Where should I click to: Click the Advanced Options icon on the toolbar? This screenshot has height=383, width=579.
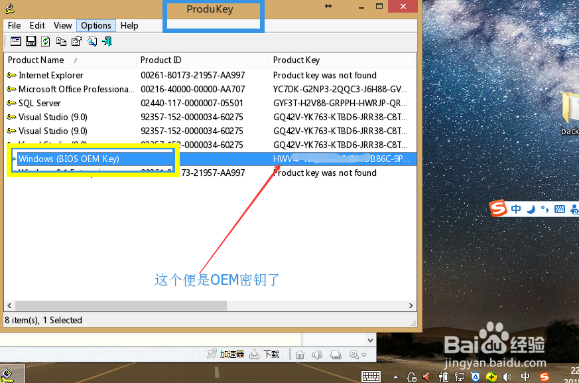(x=15, y=40)
